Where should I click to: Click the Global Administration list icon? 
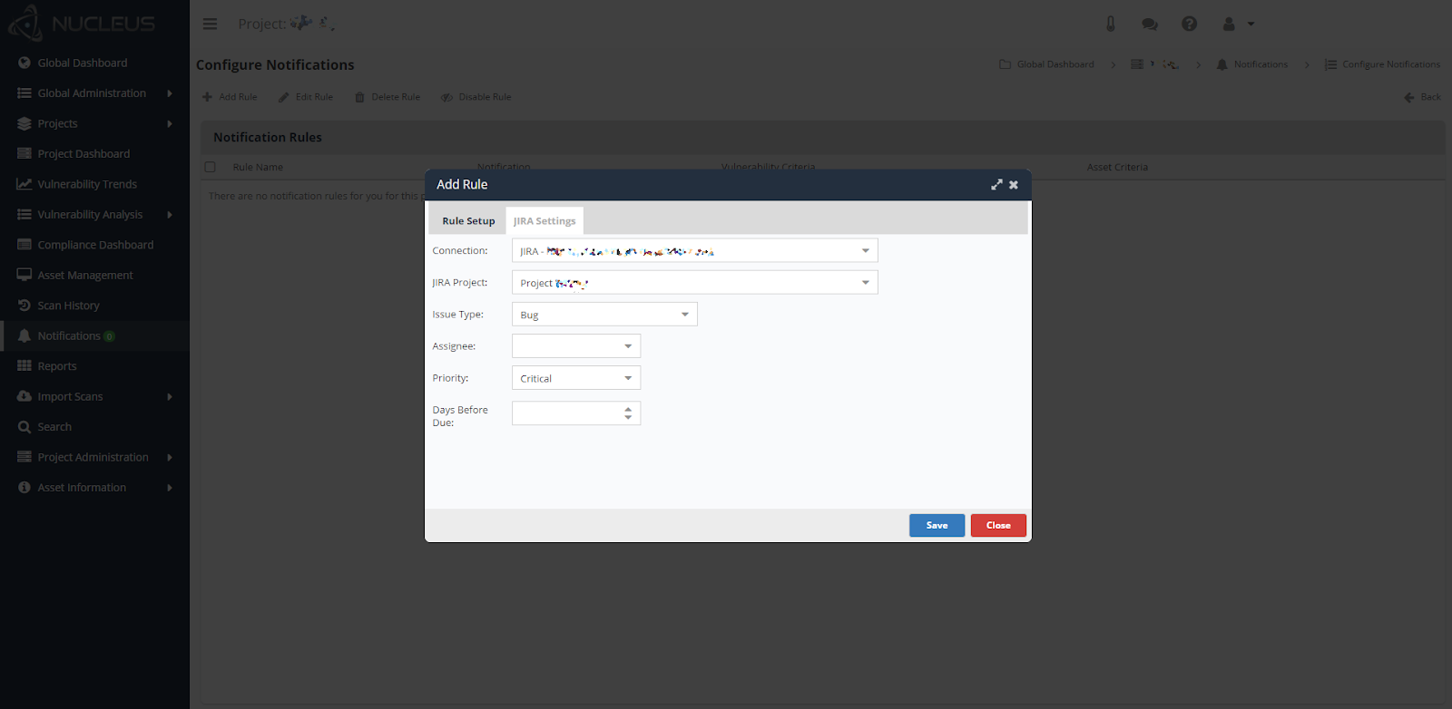tap(25, 93)
